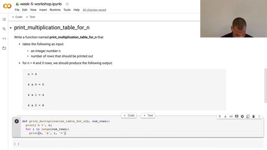Open more cell actions menu
The height and width of the screenshot is (150, 267).
(259, 117)
